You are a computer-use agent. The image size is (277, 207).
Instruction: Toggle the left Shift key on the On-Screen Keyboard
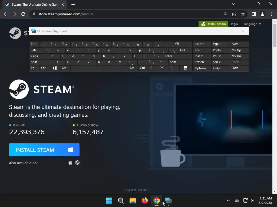pyautogui.click(x=42, y=62)
